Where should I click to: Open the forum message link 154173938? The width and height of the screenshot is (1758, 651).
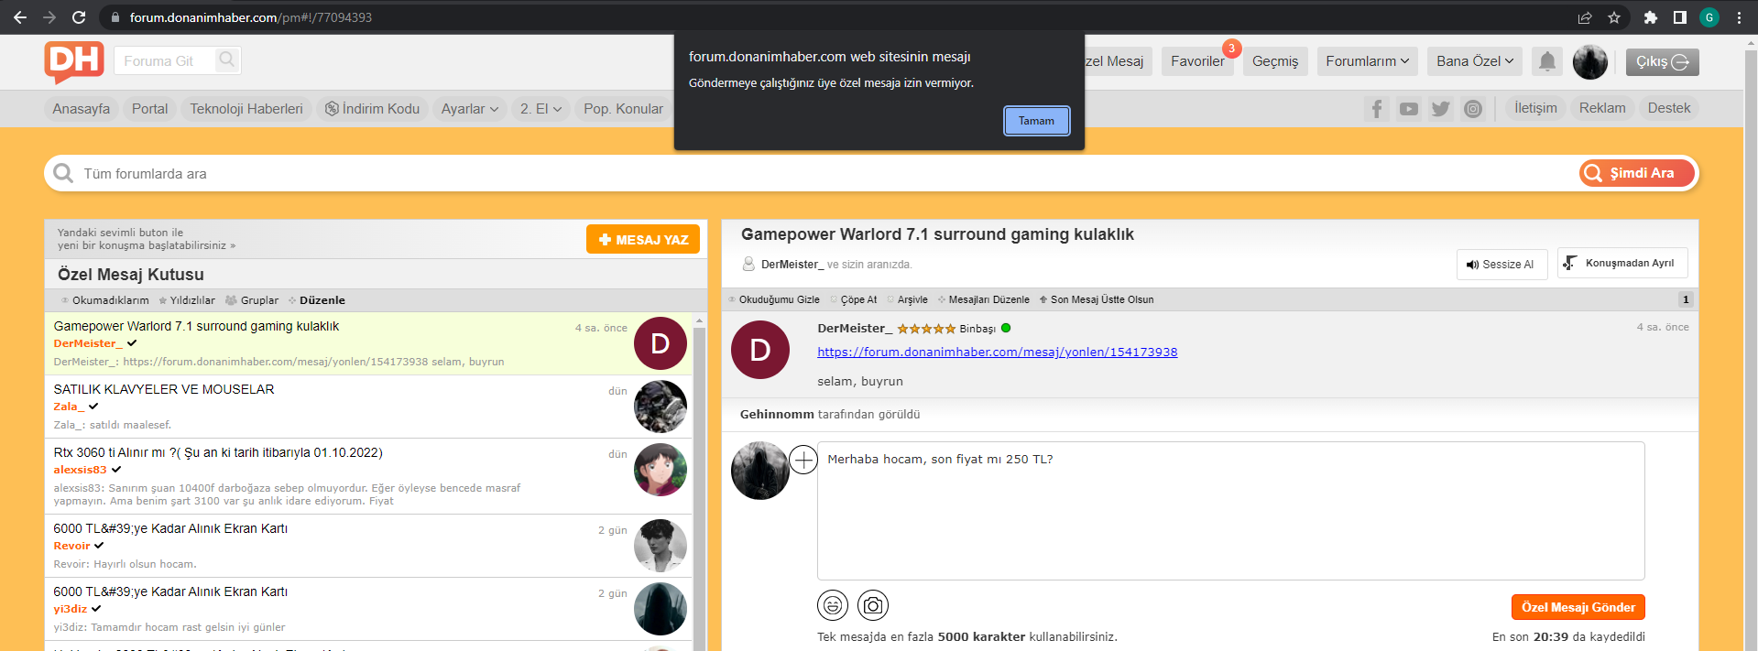(x=998, y=353)
